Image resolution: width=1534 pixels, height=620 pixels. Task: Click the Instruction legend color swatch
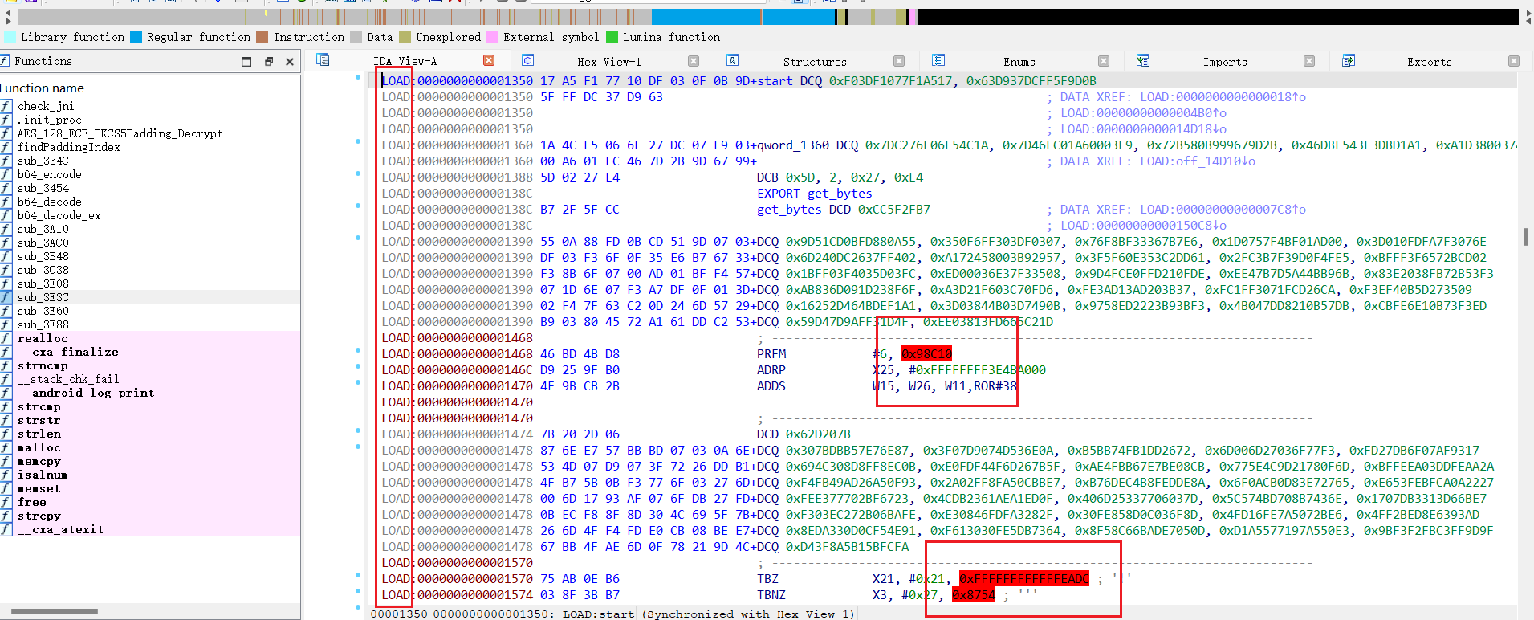click(x=262, y=37)
